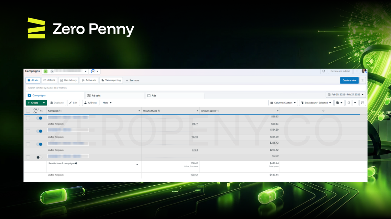Click the customize columns plus icon in the header
Viewport: 391px width, 219px height.
tap(323, 111)
